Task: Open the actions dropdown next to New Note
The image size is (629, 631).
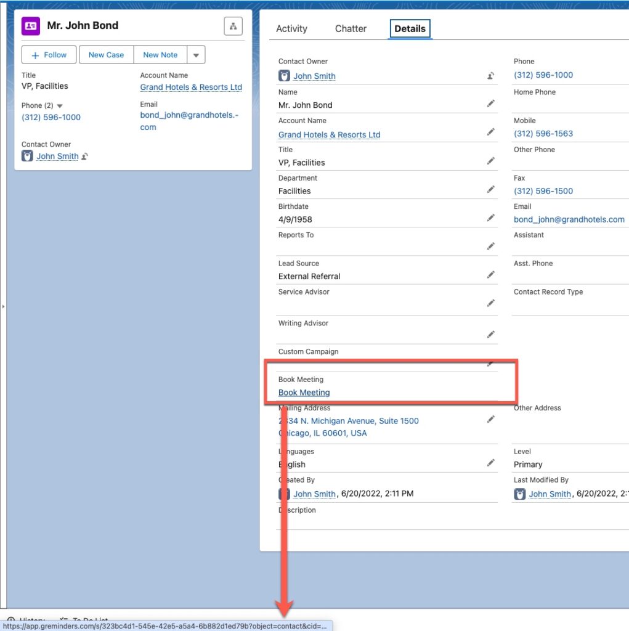Action: click(196, 55)
